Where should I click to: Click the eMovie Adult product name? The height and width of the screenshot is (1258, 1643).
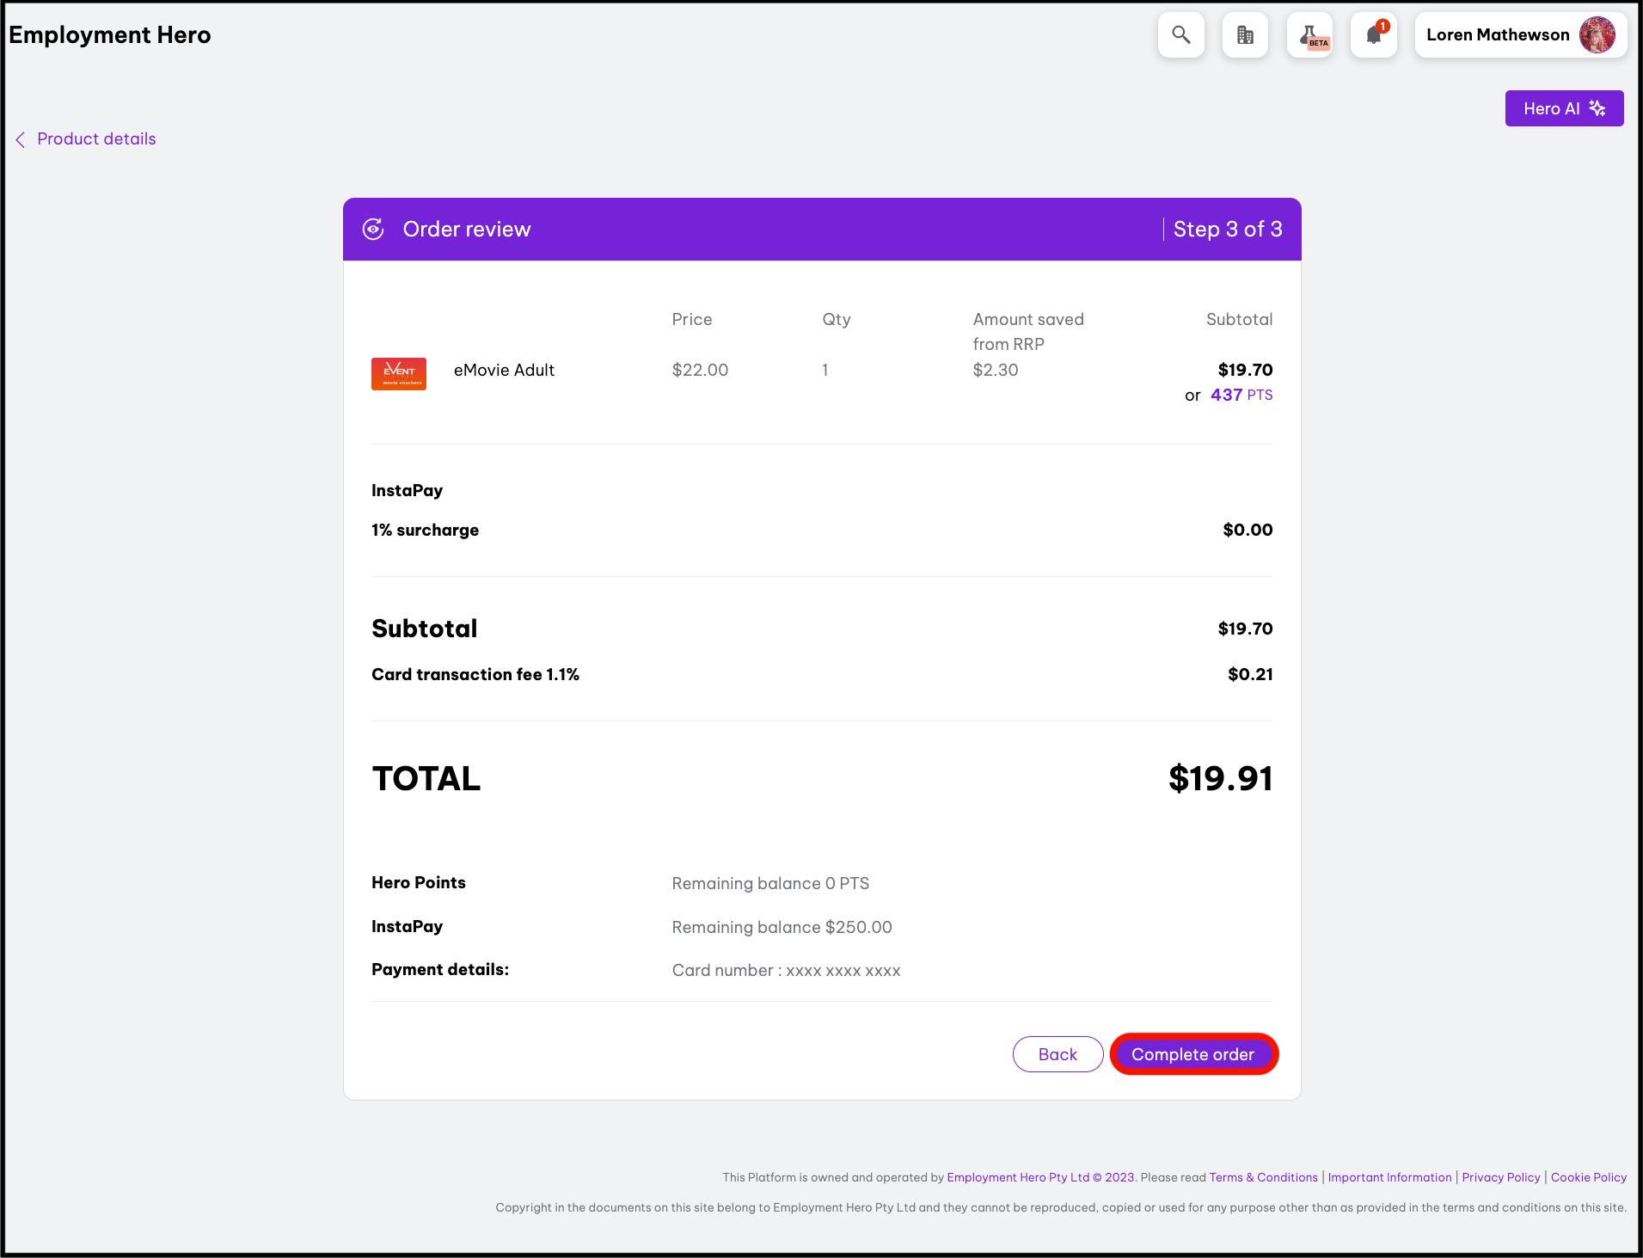504,370
